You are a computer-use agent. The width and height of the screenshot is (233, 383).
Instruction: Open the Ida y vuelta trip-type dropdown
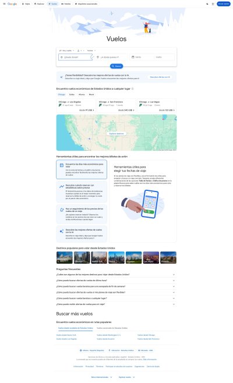pyautogui.click(x=66, y=51)
